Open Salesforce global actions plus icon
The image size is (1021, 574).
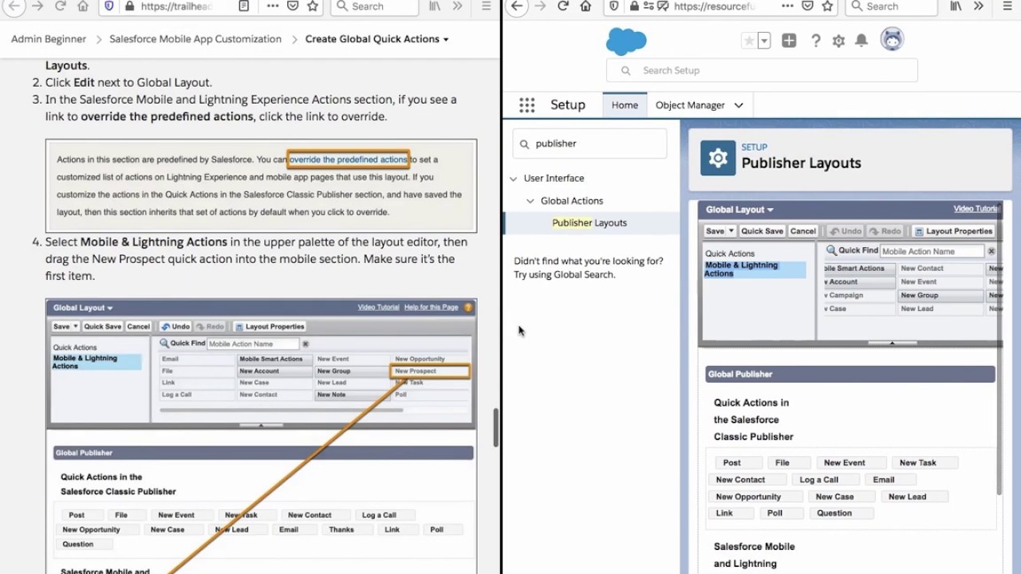[789, 41]
